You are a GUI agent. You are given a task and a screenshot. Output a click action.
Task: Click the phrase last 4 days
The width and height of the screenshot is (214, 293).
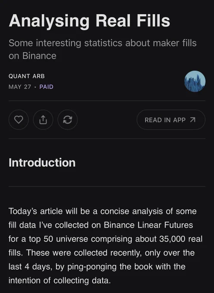(30, 267)
